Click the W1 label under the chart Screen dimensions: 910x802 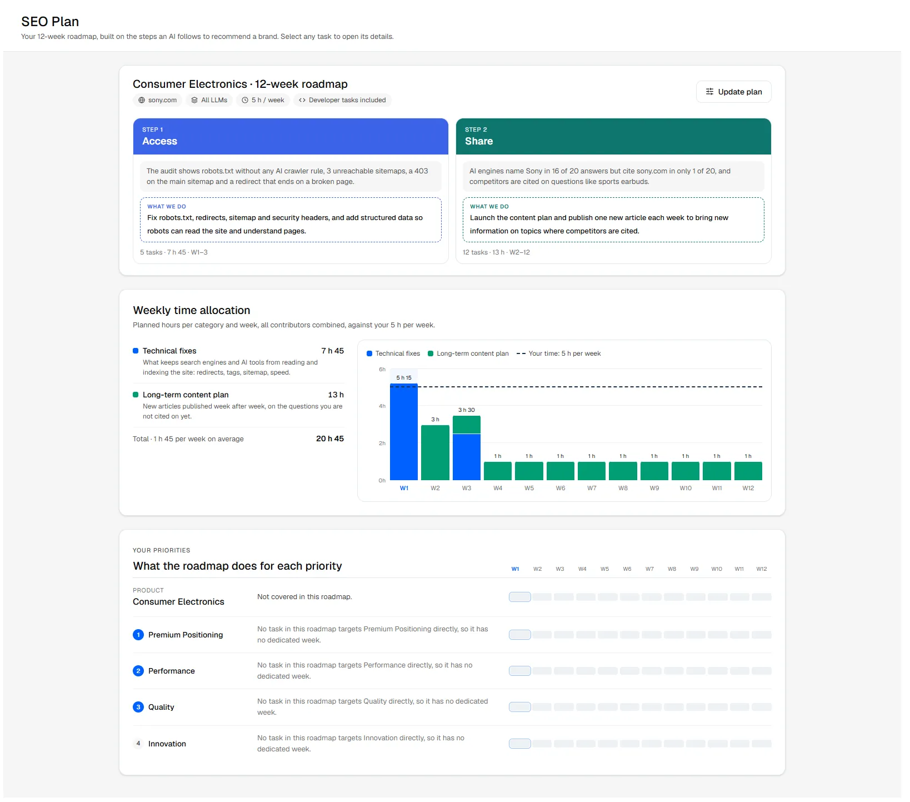pos(404,488)
